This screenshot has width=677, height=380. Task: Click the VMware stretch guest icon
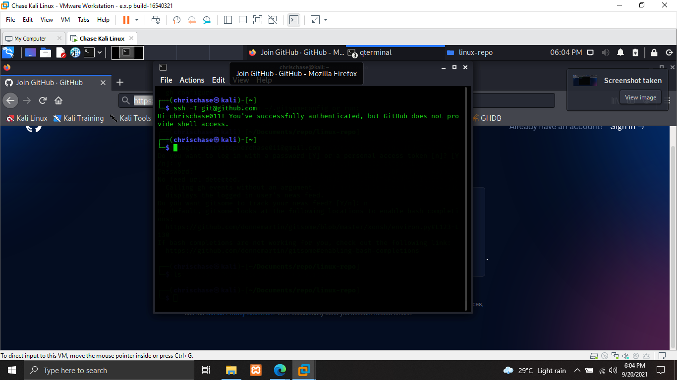click(315, 20)
